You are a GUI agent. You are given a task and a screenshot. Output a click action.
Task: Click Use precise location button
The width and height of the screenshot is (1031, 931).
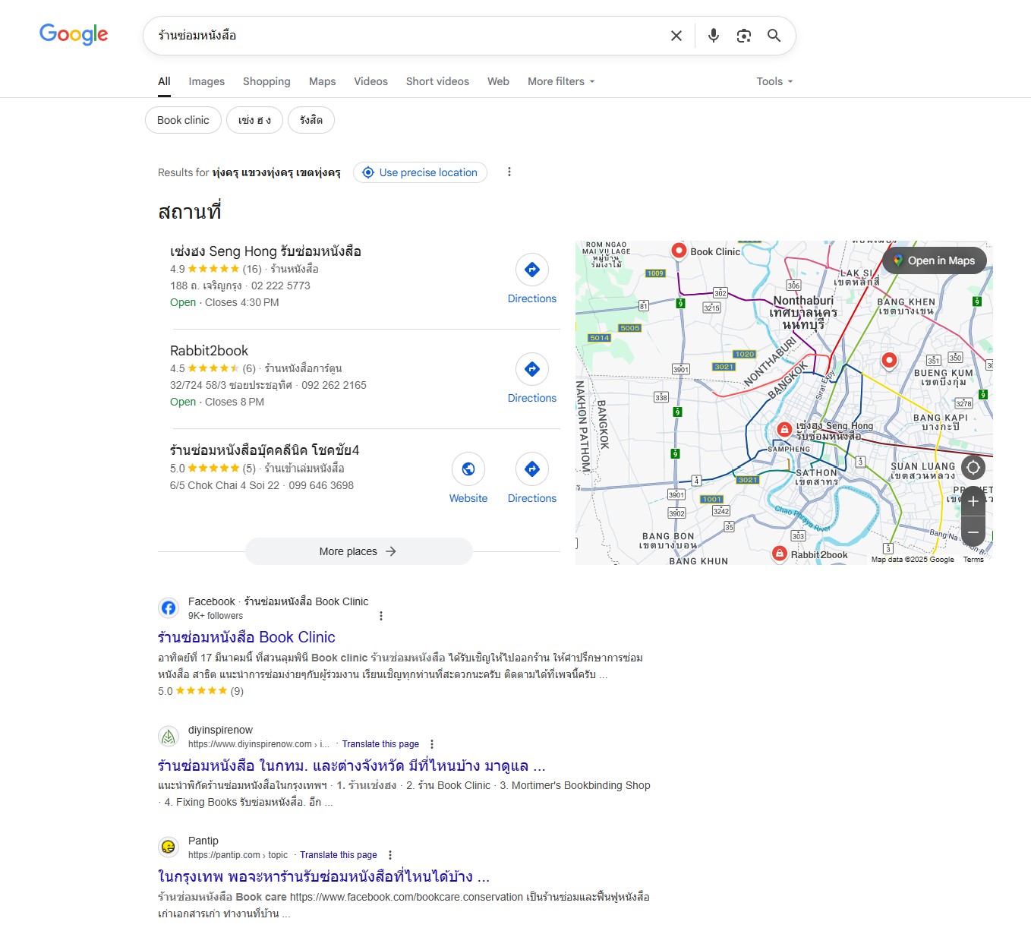(x=420, y=172)
